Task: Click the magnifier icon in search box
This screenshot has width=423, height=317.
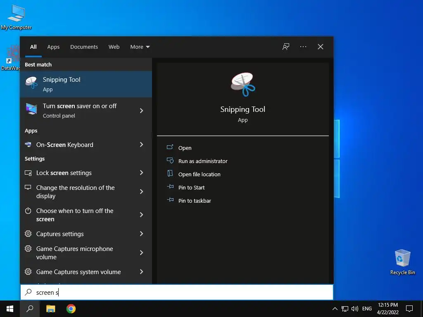Action: [29, 292]
